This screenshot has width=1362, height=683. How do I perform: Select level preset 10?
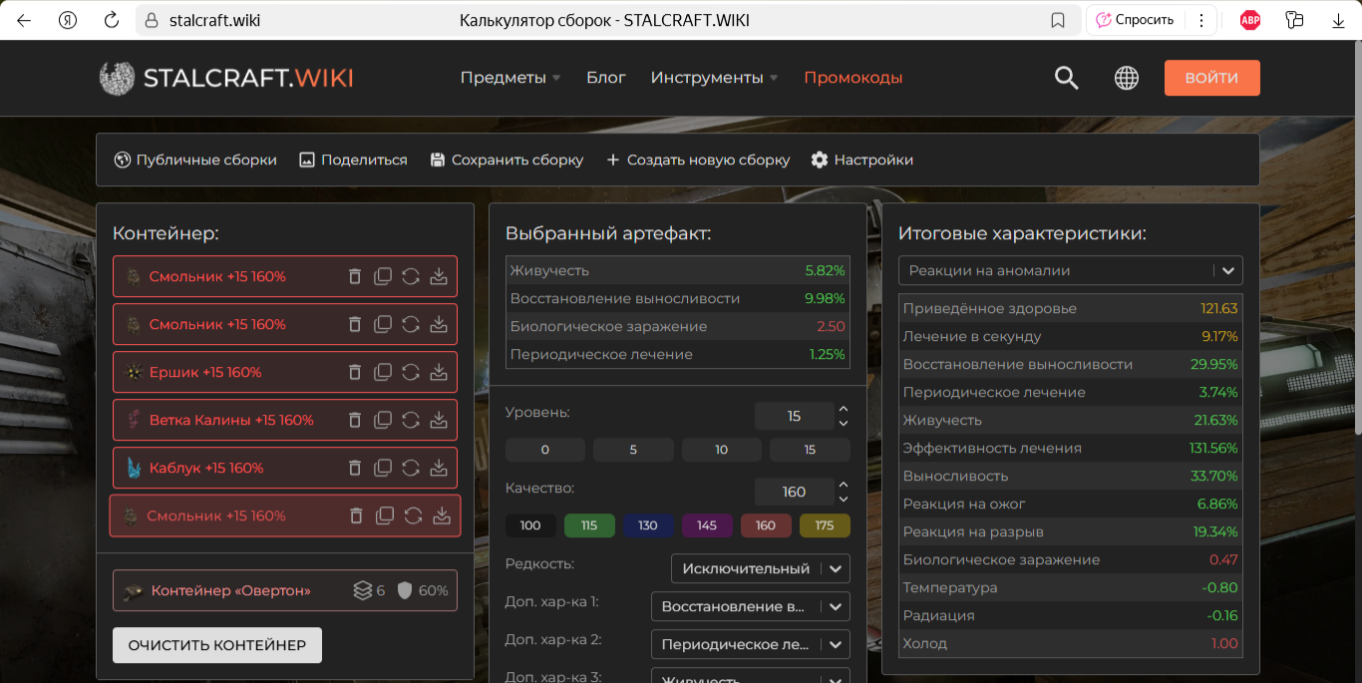click(x=721, y=450)
